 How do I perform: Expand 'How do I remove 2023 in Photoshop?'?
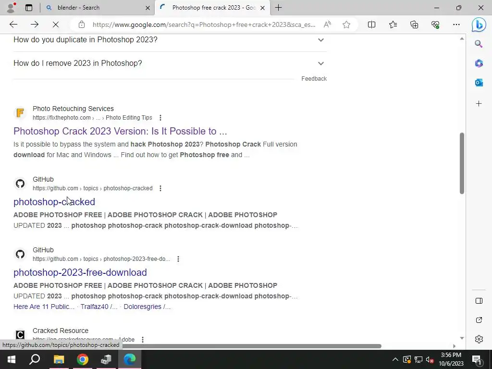point(170,63)
